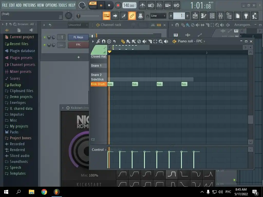Toggle the piano roll snap magnet
The width and height of the screenshot is (263, 197).
(104, 41)
